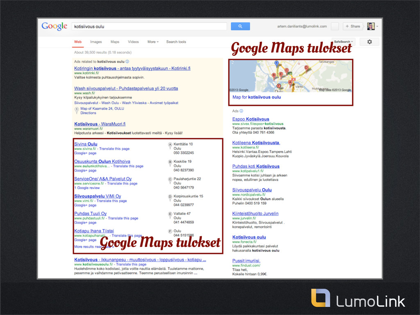The height and width of the screenshot is (315, 420).
Task: Click the blue search magnifier button
Action: (x=240, y=26)
